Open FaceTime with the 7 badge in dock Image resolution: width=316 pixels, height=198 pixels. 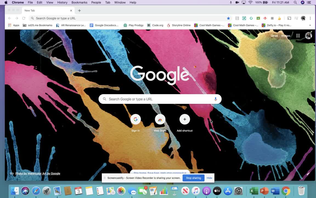(142, 191)
